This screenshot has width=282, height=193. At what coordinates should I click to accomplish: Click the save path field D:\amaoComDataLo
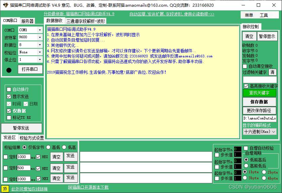point(260,118)
